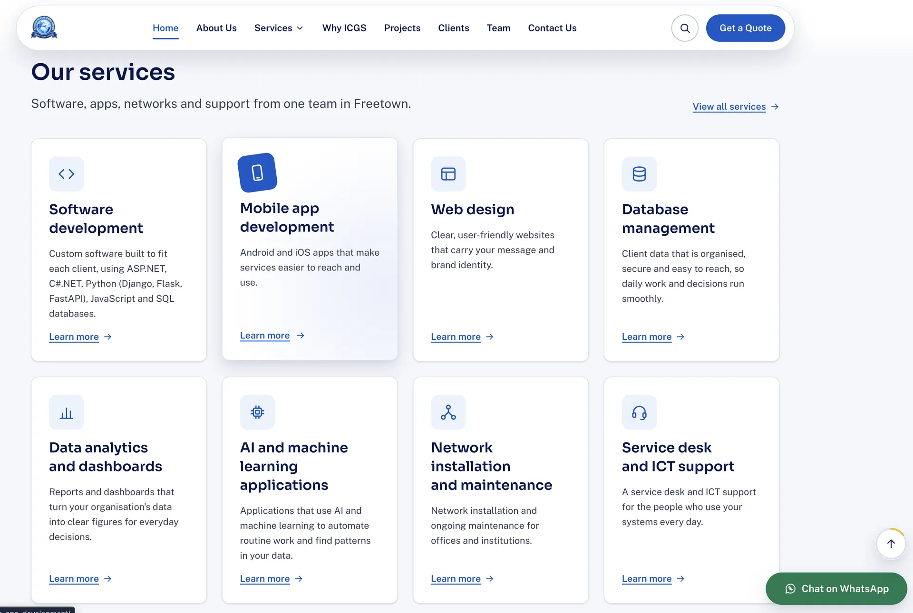Screen dimensions: 913x613
Task: Start a Chat on WhatsApp
Action: pos(836,588)
